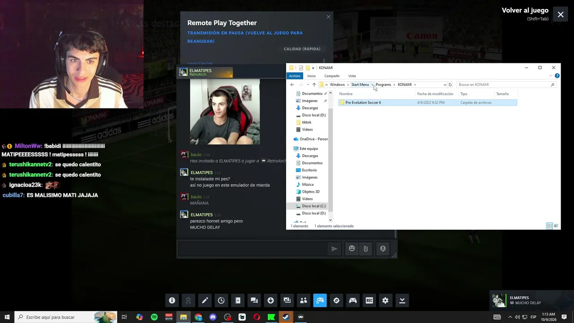574x323 pixels.
Task: Open the notes pencil icon in overlay bar
Action: [205, 301]
